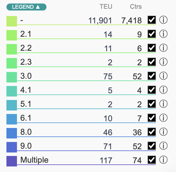Select the 2.3 color swatch
176x172 pixels.
[x=12, y=62]
